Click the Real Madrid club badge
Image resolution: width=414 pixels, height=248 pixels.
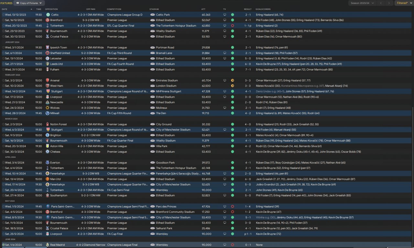pos(48,245)
